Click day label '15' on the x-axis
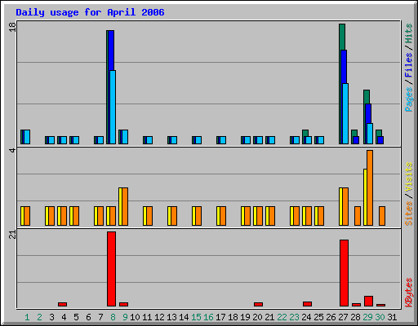The height and width of the screenshot is (326, 418). (x=196, y=317)
